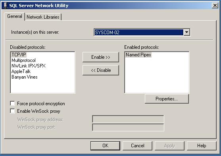Switch to the General tab
Image resolution: width=221 pixels, height=156 pixels.
[15, 16]
